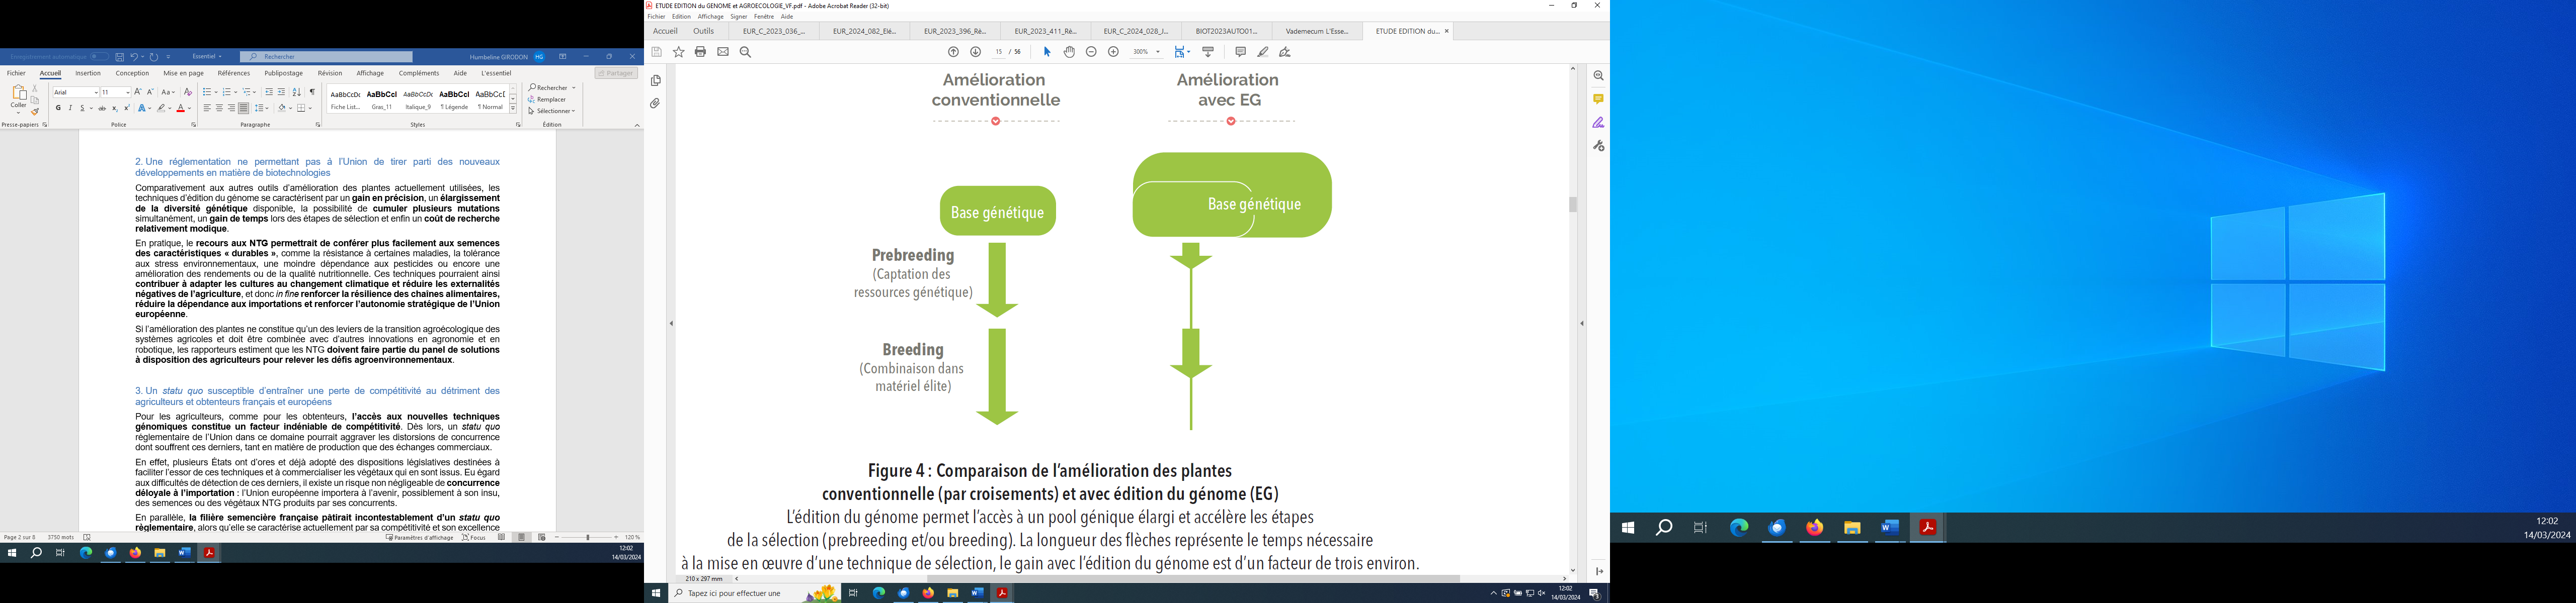
Task: Select the Hand pan tool in Acrobat
Action: click(x=1069, y=52)
